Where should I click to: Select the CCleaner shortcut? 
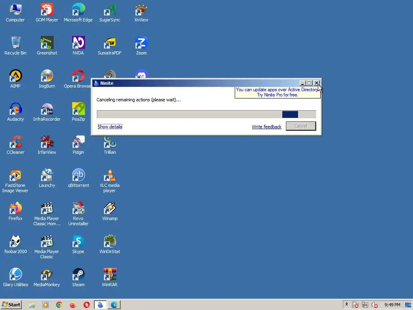coord(15,145)
